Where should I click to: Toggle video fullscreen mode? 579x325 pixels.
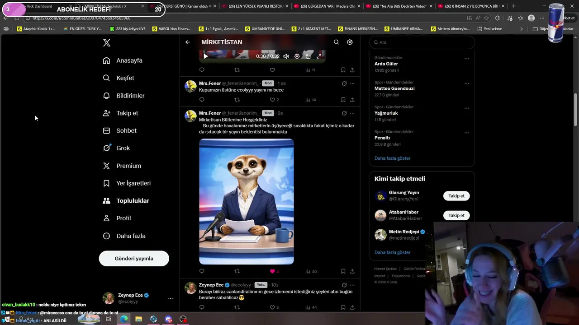click(319, 56)
